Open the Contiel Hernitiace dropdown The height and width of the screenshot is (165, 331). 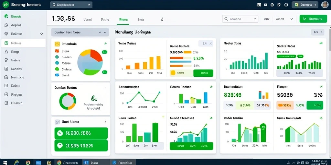pos(80,33)
